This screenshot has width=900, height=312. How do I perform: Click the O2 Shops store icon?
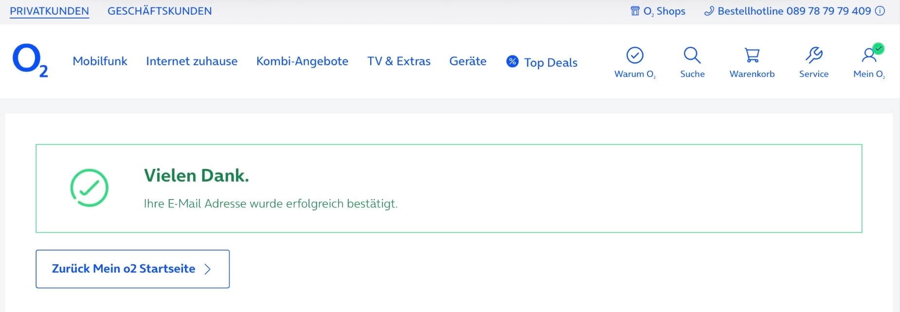635,11
